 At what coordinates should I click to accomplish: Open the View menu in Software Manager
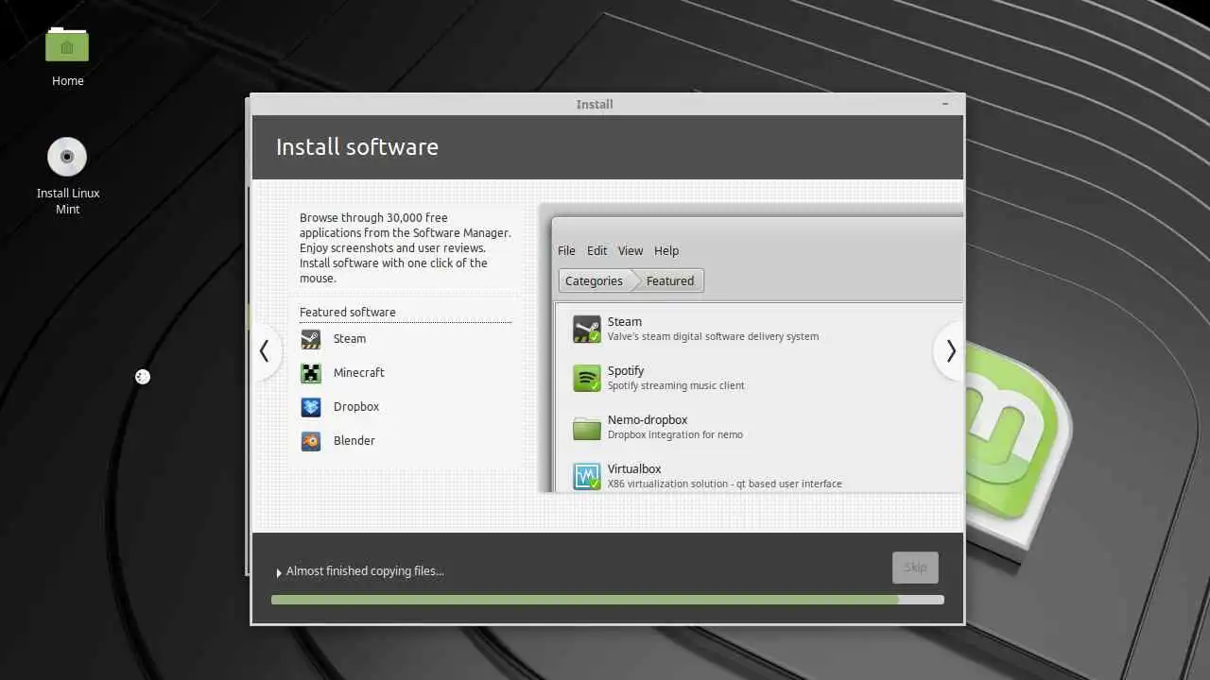(x=631, y=251)
